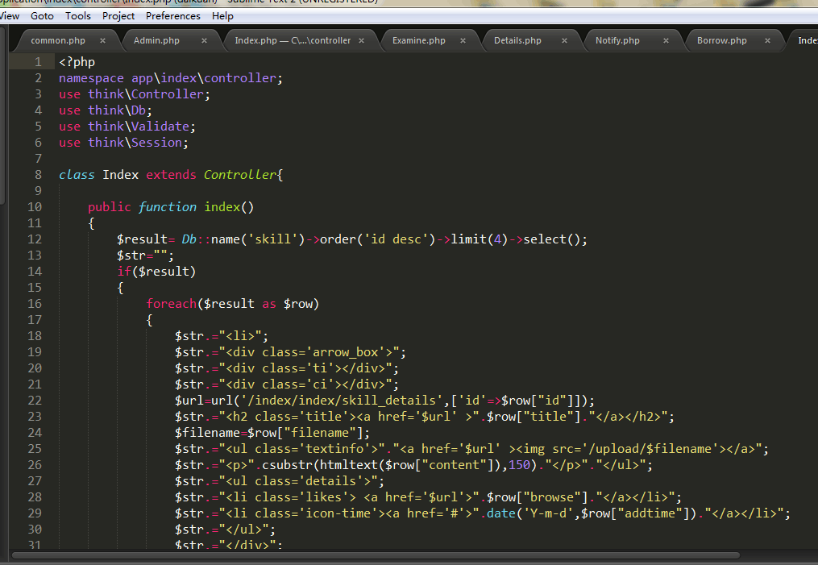This screenshot has height=565, width=818.
Task: Select the Borrow.php tab
Action: point(721,40)
